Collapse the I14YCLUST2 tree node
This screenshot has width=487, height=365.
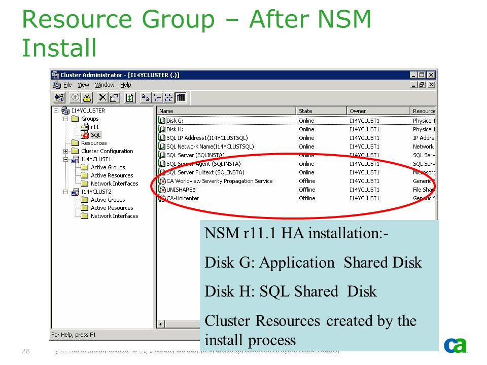pos(65,192)
